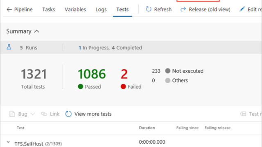Open the Tasks tab

point(49,9)
